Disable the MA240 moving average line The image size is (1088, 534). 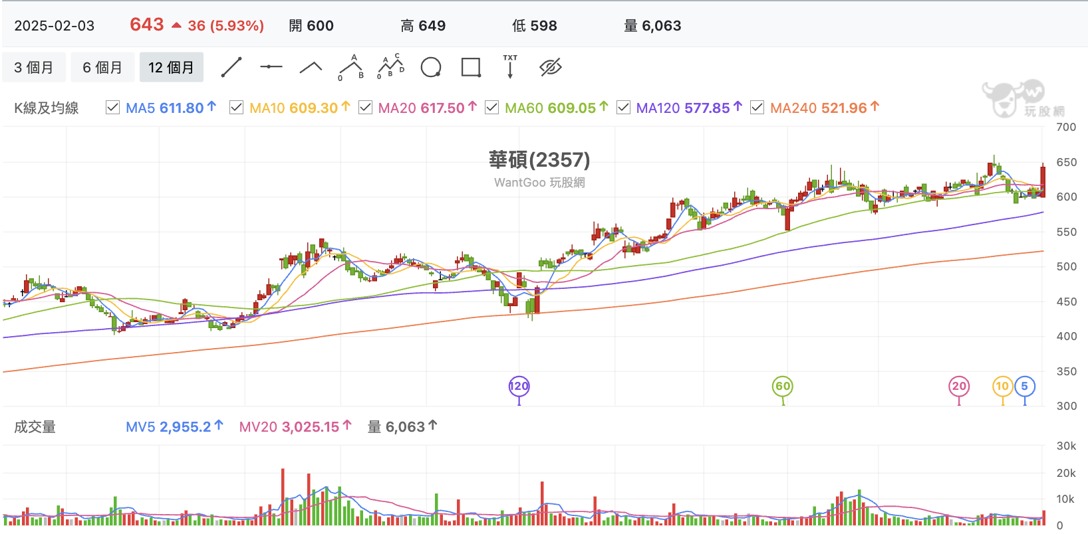(757, 108)
